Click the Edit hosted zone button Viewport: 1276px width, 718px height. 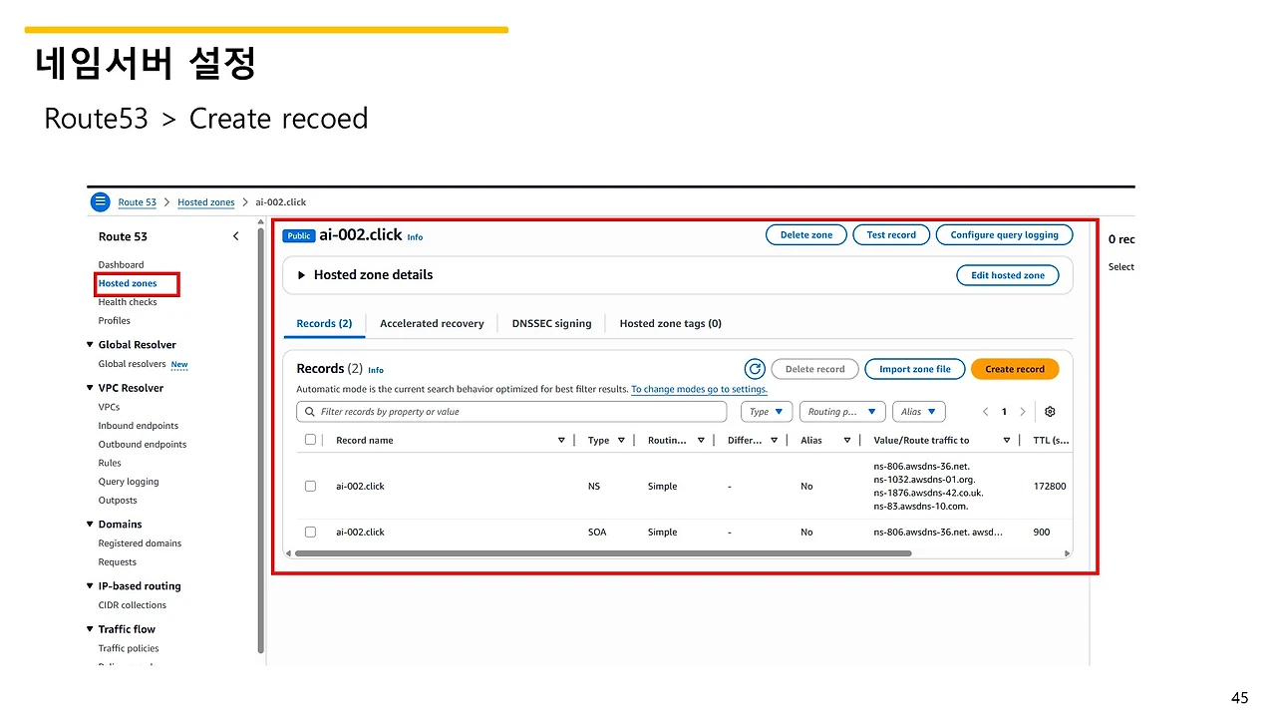pos(1008,275)
